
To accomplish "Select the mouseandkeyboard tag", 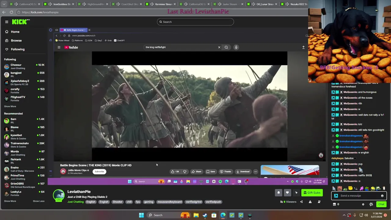I will coord(170,202).
